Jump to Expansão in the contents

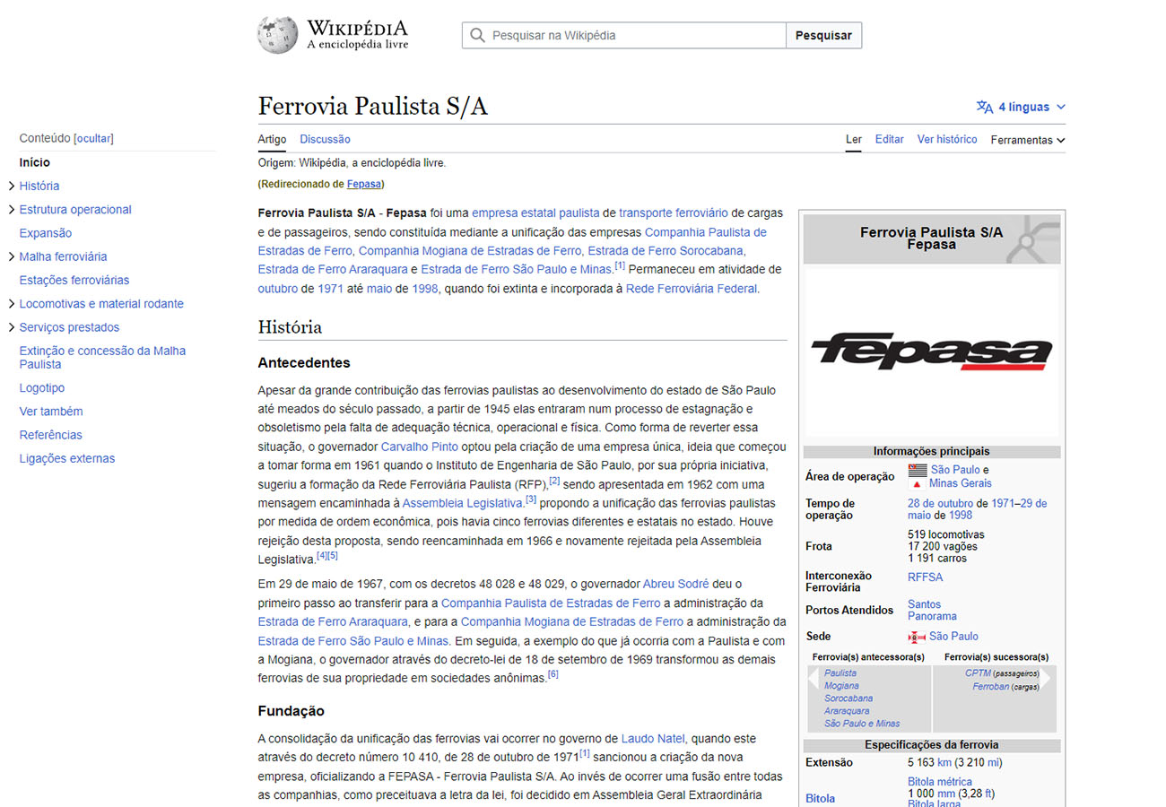pos(46,233)
